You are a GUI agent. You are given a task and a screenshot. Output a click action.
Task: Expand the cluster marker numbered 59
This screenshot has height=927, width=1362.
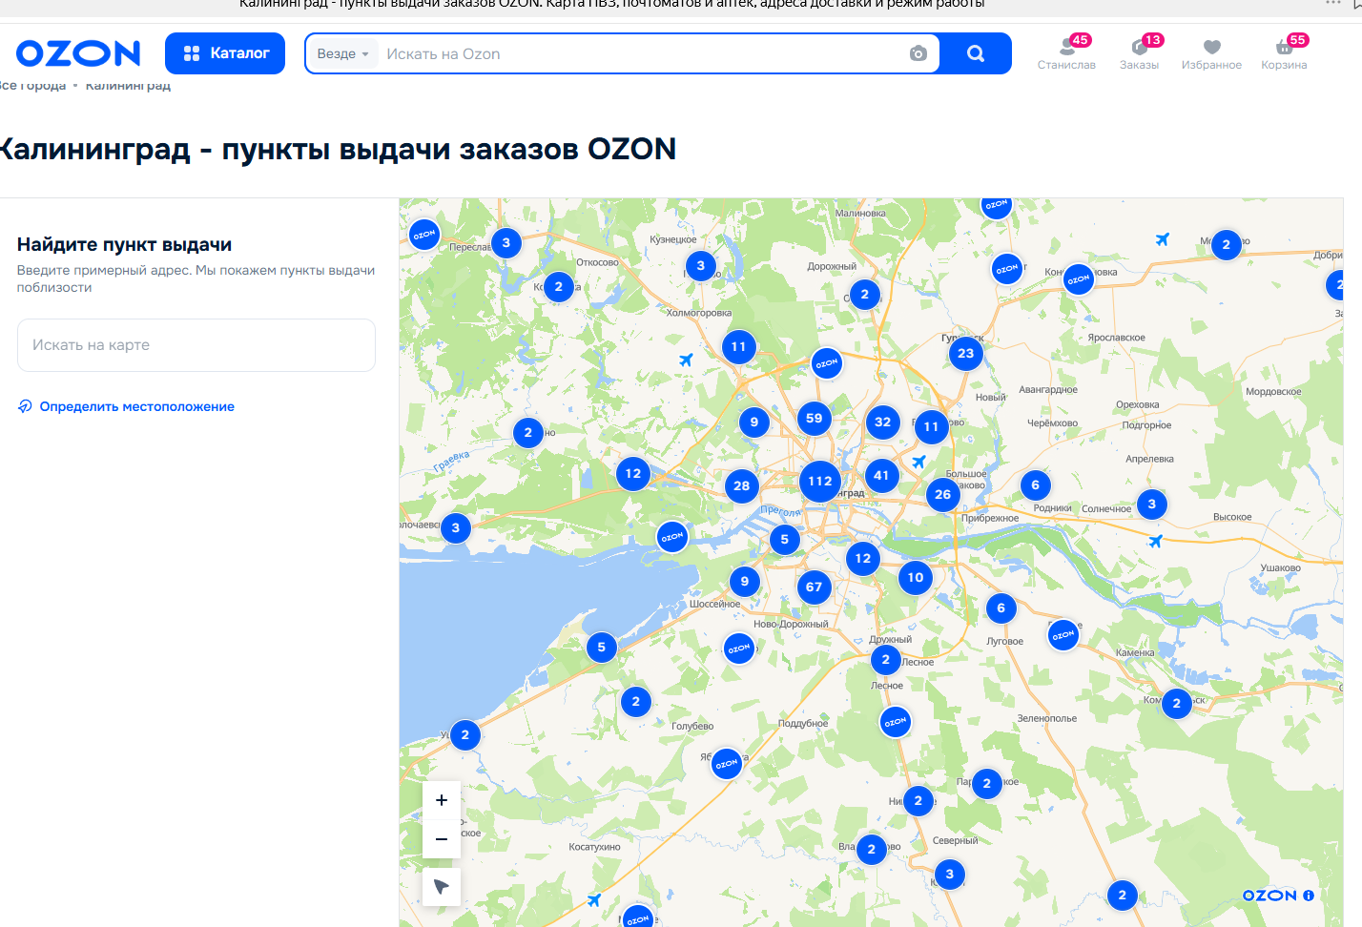[x=814, y=418]
